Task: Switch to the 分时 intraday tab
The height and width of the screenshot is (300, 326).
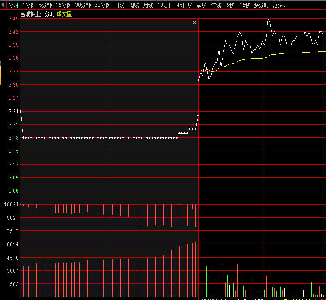Action: click(14, 5)
